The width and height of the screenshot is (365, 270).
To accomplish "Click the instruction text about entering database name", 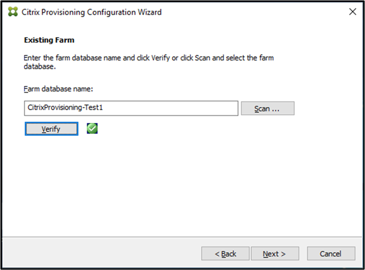I will pyautogui.click(x=147, y=61).
